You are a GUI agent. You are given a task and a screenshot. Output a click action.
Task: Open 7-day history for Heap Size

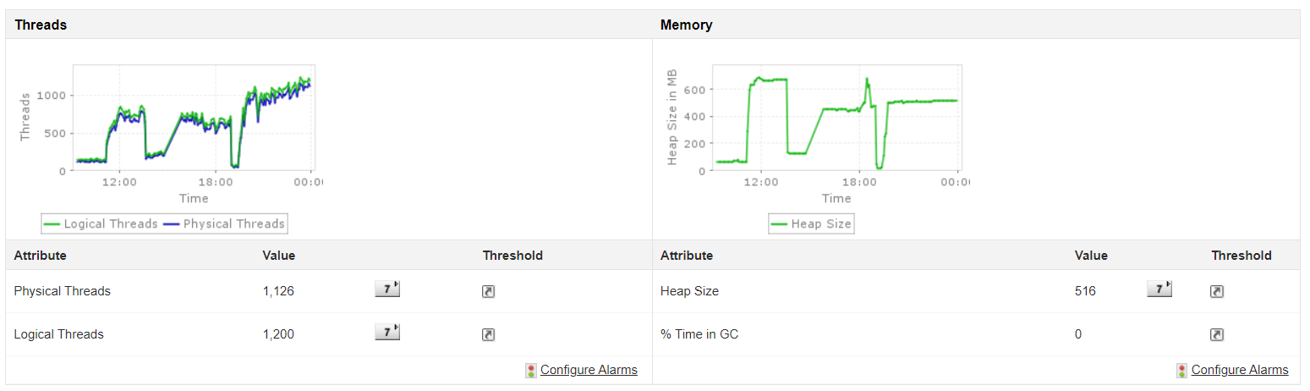tap(1159, 289)
